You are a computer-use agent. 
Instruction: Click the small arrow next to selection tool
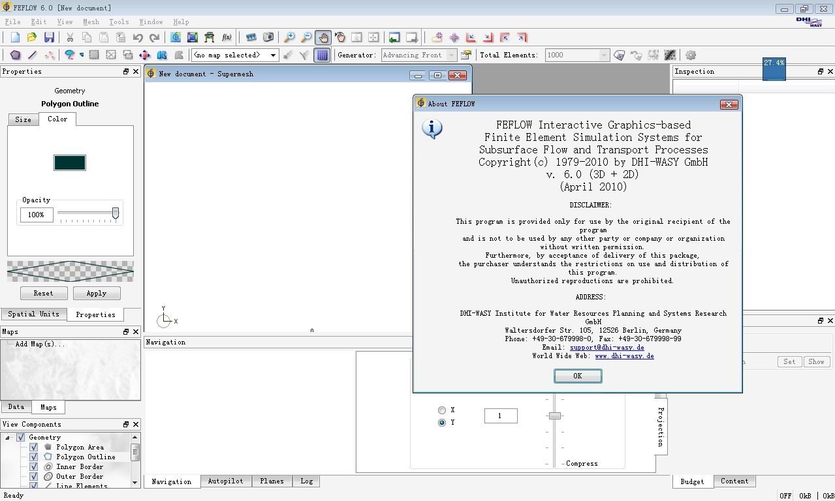[x=82, y=55]
